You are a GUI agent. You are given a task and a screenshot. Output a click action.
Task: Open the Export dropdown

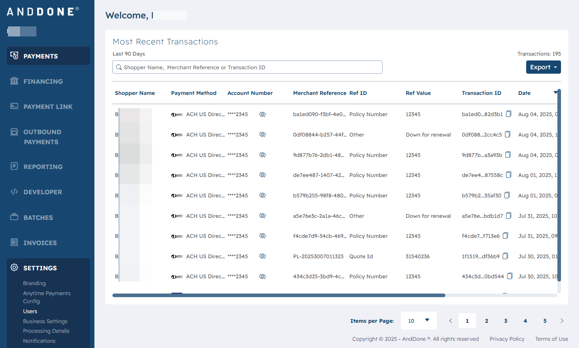[543, 67]
